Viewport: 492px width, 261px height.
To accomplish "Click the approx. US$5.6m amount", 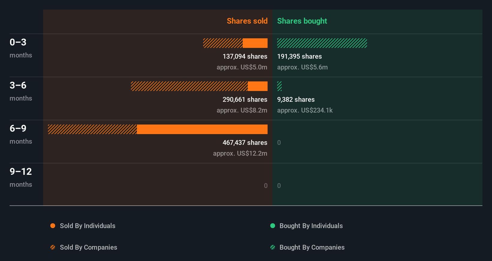I will [302, 67].
